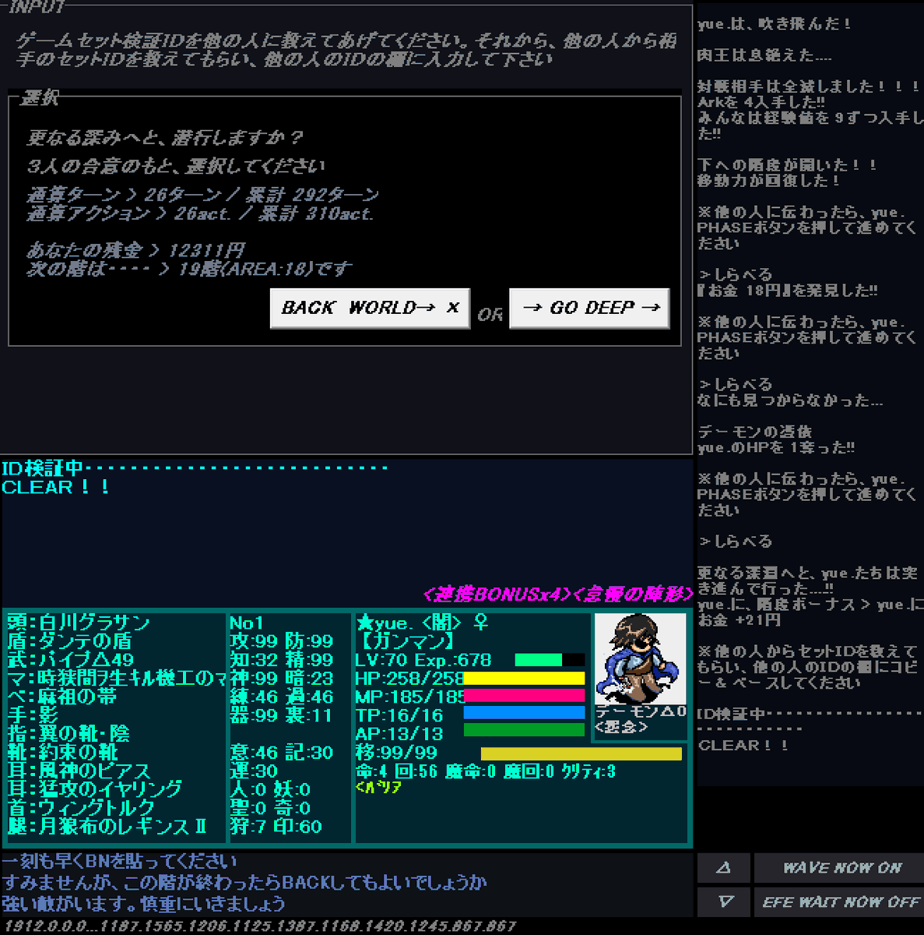Image resolution: width=924 pixels, height=935 pixels.
Task: Click belt equipment '麻祖の帯'
Action: tap(61, 697)
